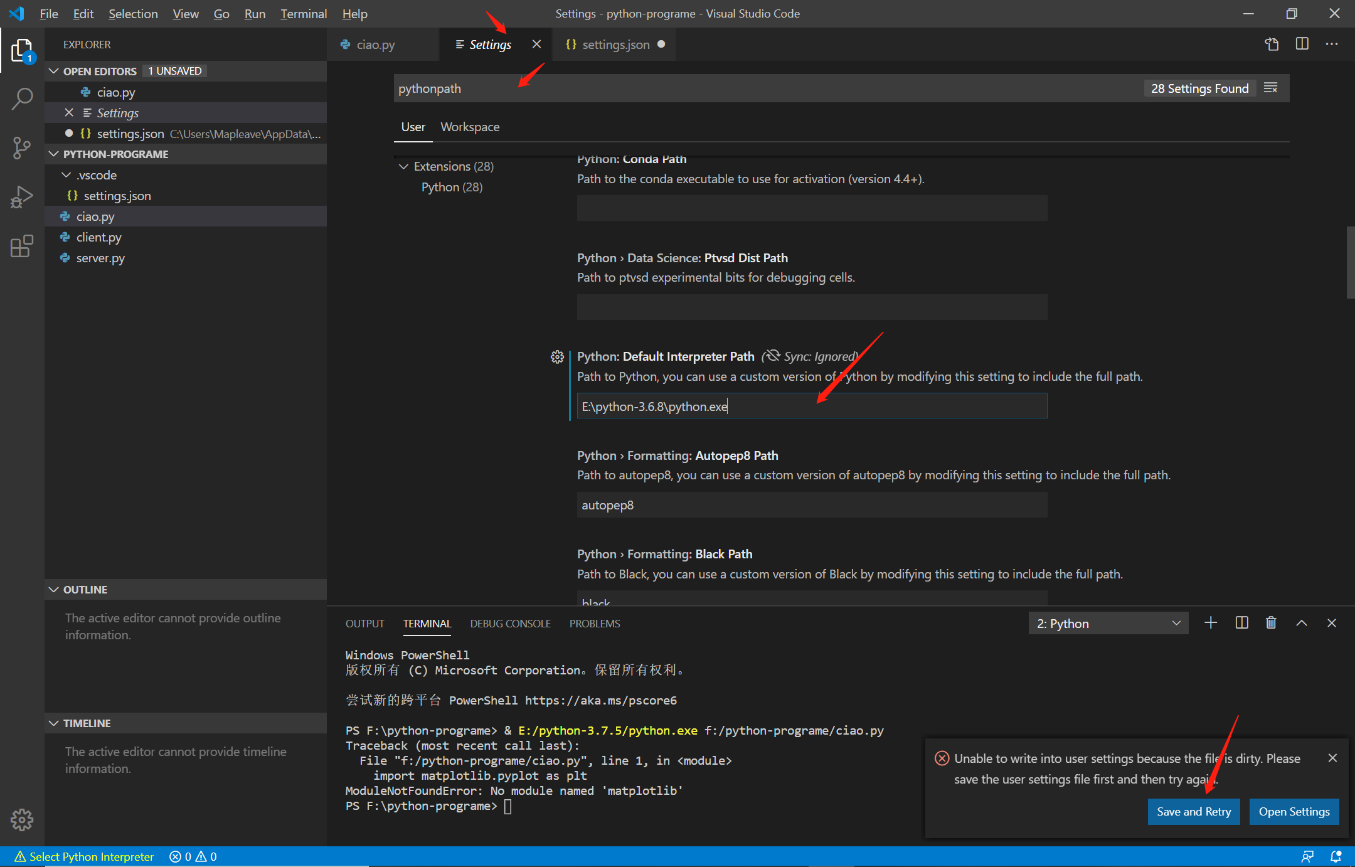Maximize the terminal panel with the chevron icon
This screenshot has width=1355, height=867.
click(1302, 622)
